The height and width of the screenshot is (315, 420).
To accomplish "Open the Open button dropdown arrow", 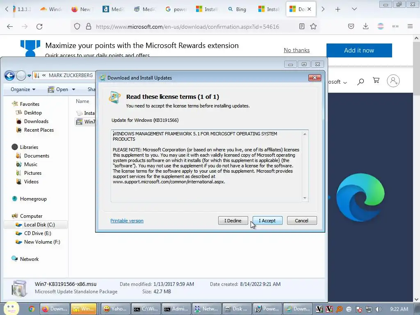I will point(73,89).
